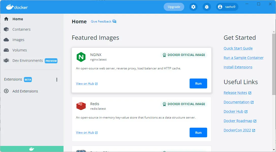Click the whale icon in the status bar
Image resolution: width=276 pixels, height=152 pixels.
click(32, 149)
